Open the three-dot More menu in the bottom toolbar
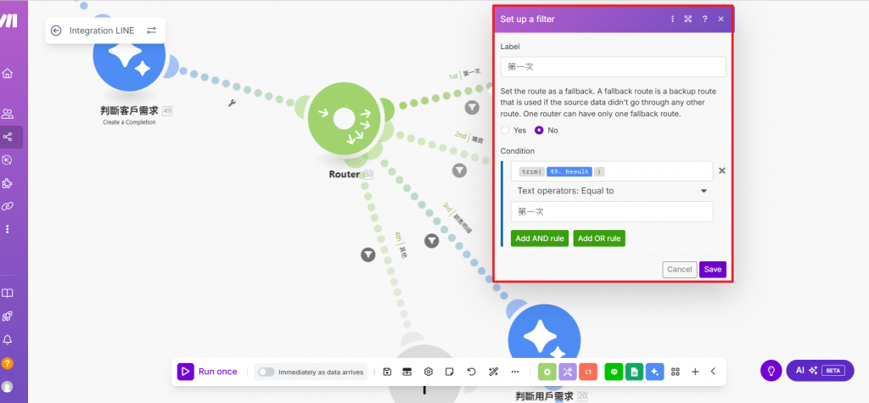 [x=515, y=372]
